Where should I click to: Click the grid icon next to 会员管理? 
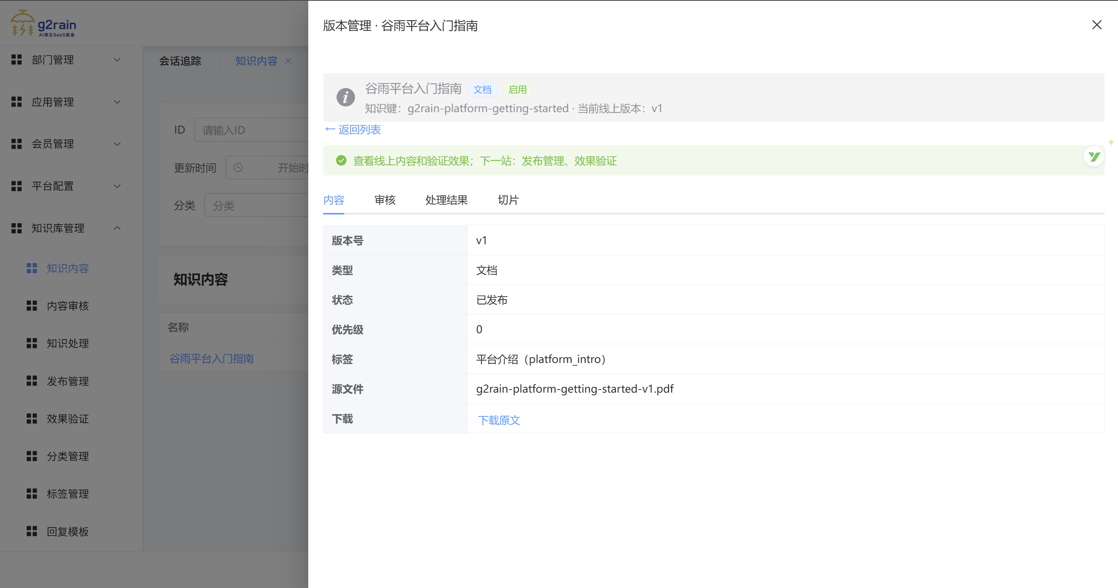click(x=16, y=144)
